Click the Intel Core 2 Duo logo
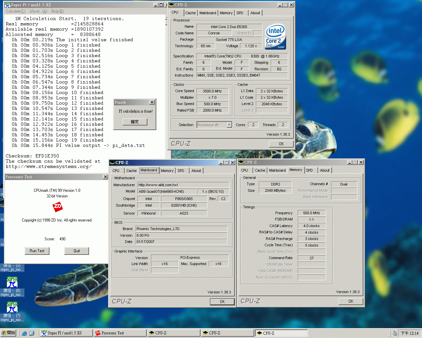The height and width of the screenshot is (338, 422). tap(275, 36)
